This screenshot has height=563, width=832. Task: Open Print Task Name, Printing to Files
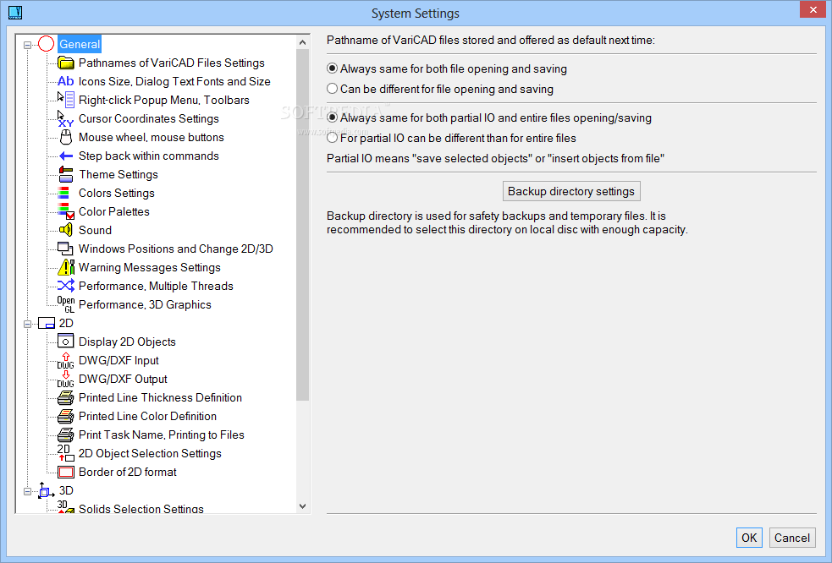pos(162,435)
